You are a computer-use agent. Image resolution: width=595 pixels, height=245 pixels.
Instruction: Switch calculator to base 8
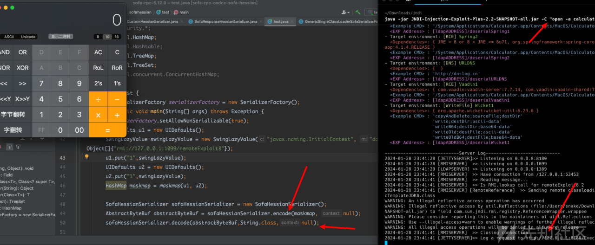tap(98, 37)
